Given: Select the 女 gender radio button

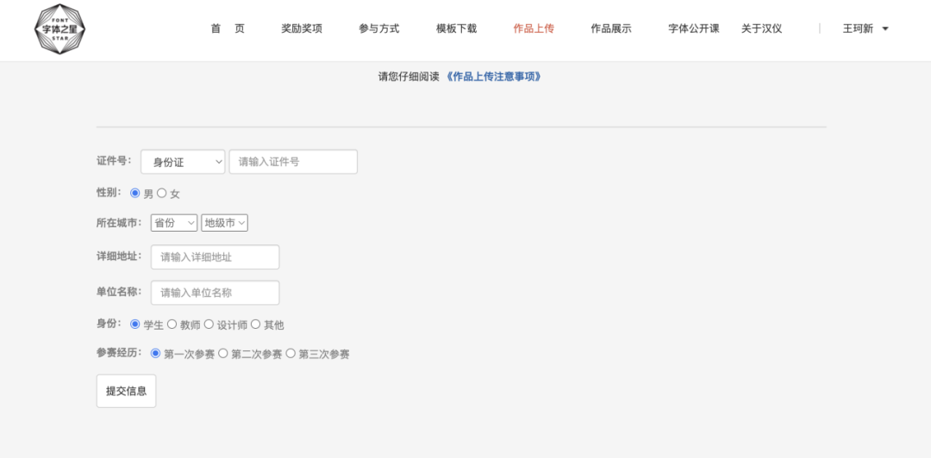Looking at the screenshot, I should click(162, 194).
